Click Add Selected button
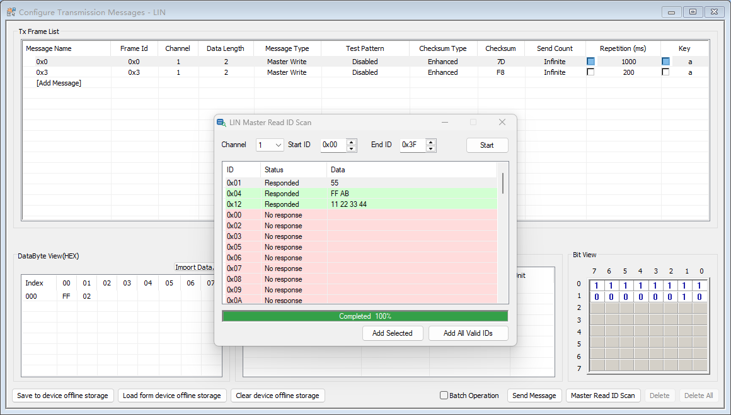The width and height of the screenshot is (731, 415). point(393,333)
